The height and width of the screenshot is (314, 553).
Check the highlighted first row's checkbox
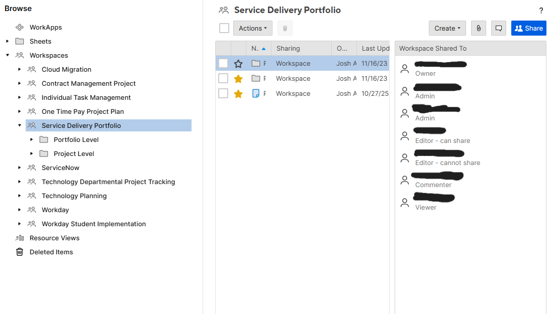(223, 63)
